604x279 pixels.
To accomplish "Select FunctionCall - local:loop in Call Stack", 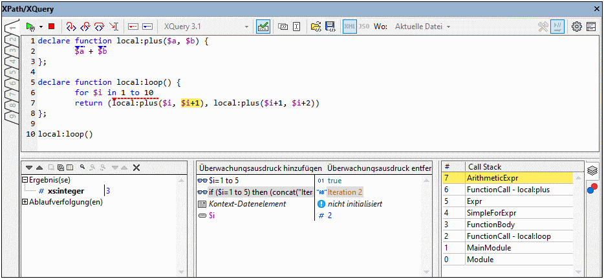I will coord(508,236).
